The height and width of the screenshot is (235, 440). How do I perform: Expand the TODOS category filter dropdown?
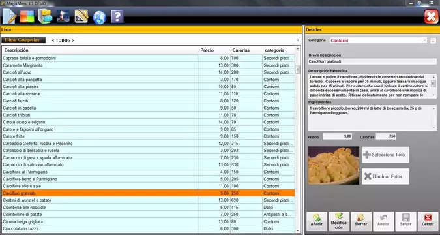174,40
